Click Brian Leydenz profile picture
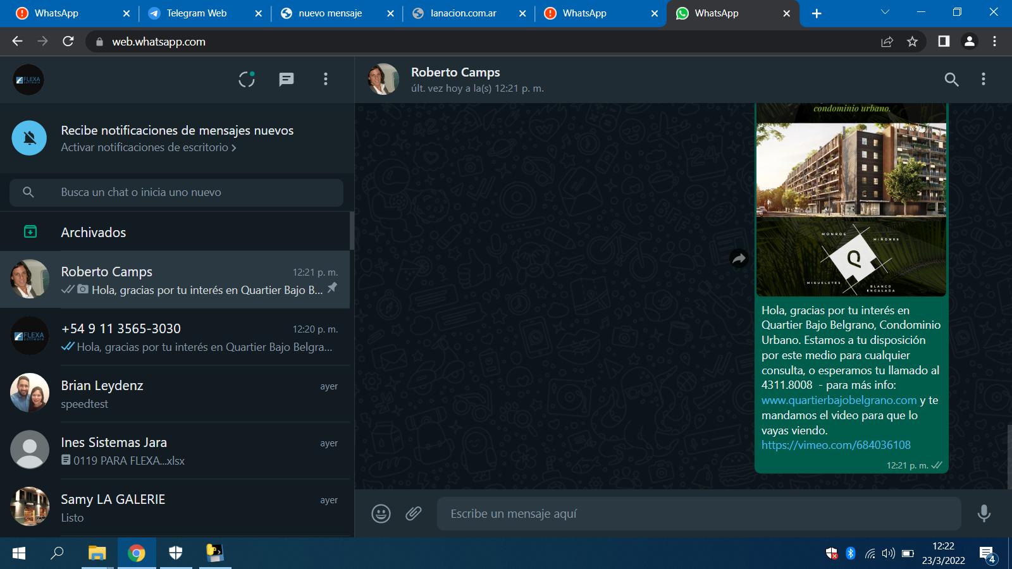 click(30, 393)
